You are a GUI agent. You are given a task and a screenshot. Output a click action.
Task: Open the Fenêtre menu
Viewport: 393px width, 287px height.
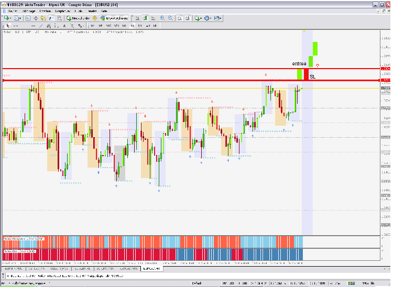click(92, 11)
